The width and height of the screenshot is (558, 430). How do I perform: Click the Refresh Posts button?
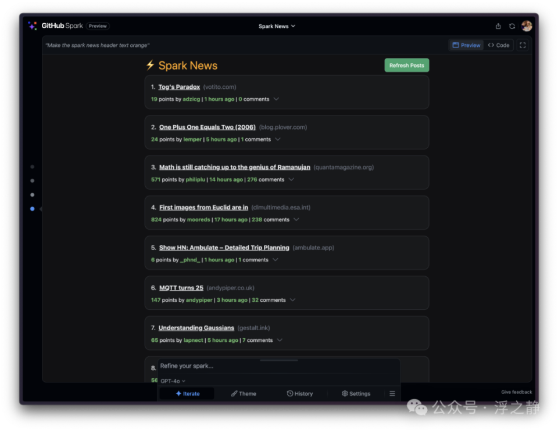[x=407, y=65]
